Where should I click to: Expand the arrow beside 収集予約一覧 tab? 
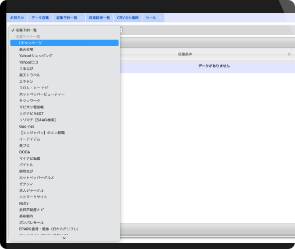tap(81, 18)
